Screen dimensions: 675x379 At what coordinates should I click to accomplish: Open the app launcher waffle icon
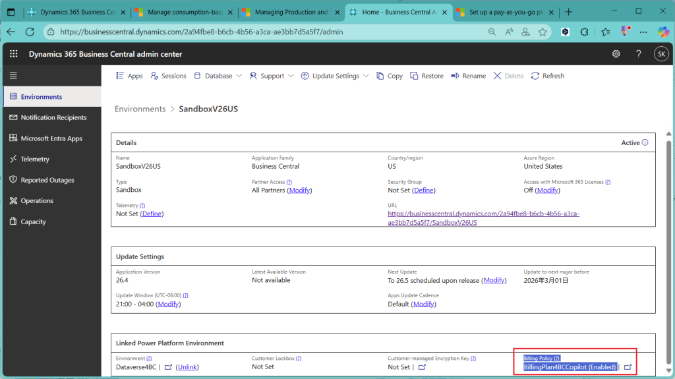pos(13,54)
